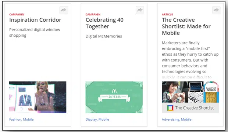The width and height of the screenshot is (228, 132).
Task: Open the Celebrating 40 Together title
Action: (x=104, y=23)
